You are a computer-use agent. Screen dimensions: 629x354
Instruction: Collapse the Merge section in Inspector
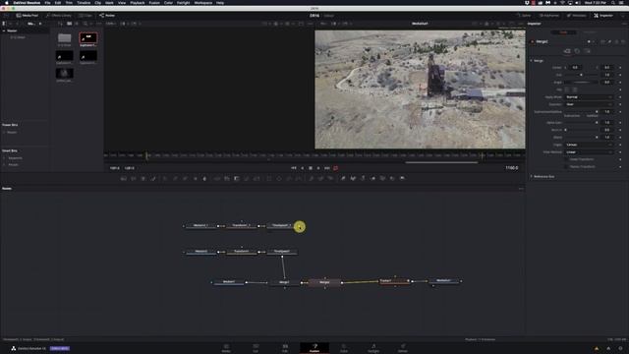pos(532,61)
